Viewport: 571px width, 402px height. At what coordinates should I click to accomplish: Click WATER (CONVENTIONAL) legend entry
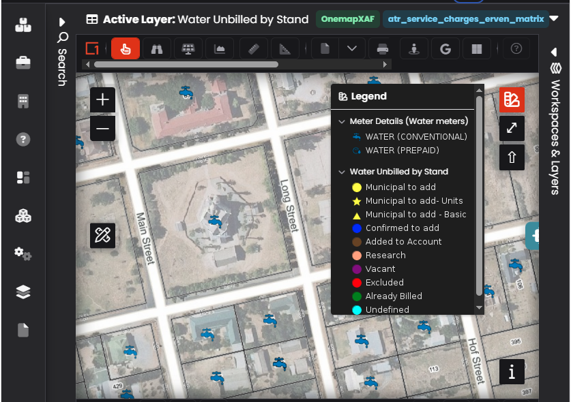(410, 137)
